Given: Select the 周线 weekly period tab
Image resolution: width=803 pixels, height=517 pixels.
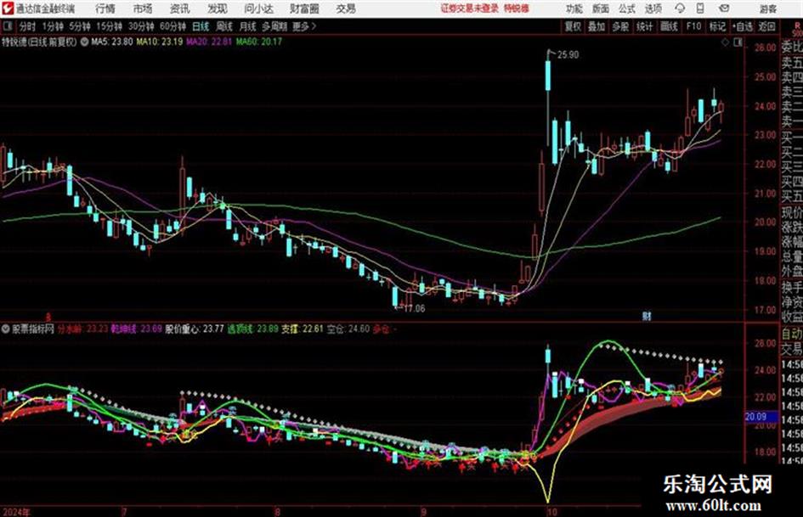Looking at the screenshot, I should point(224,26).
